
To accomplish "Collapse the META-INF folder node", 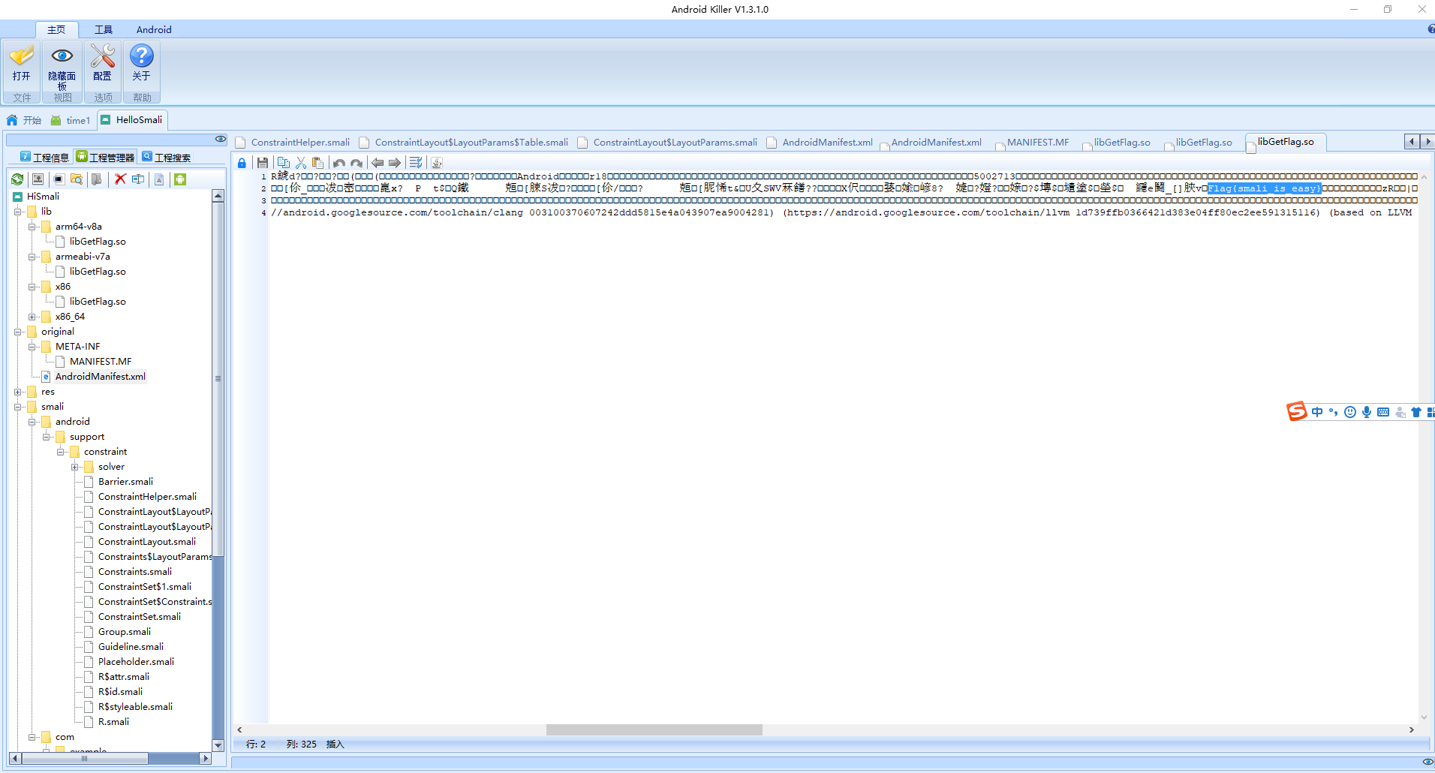I will (x=32, y=347).
